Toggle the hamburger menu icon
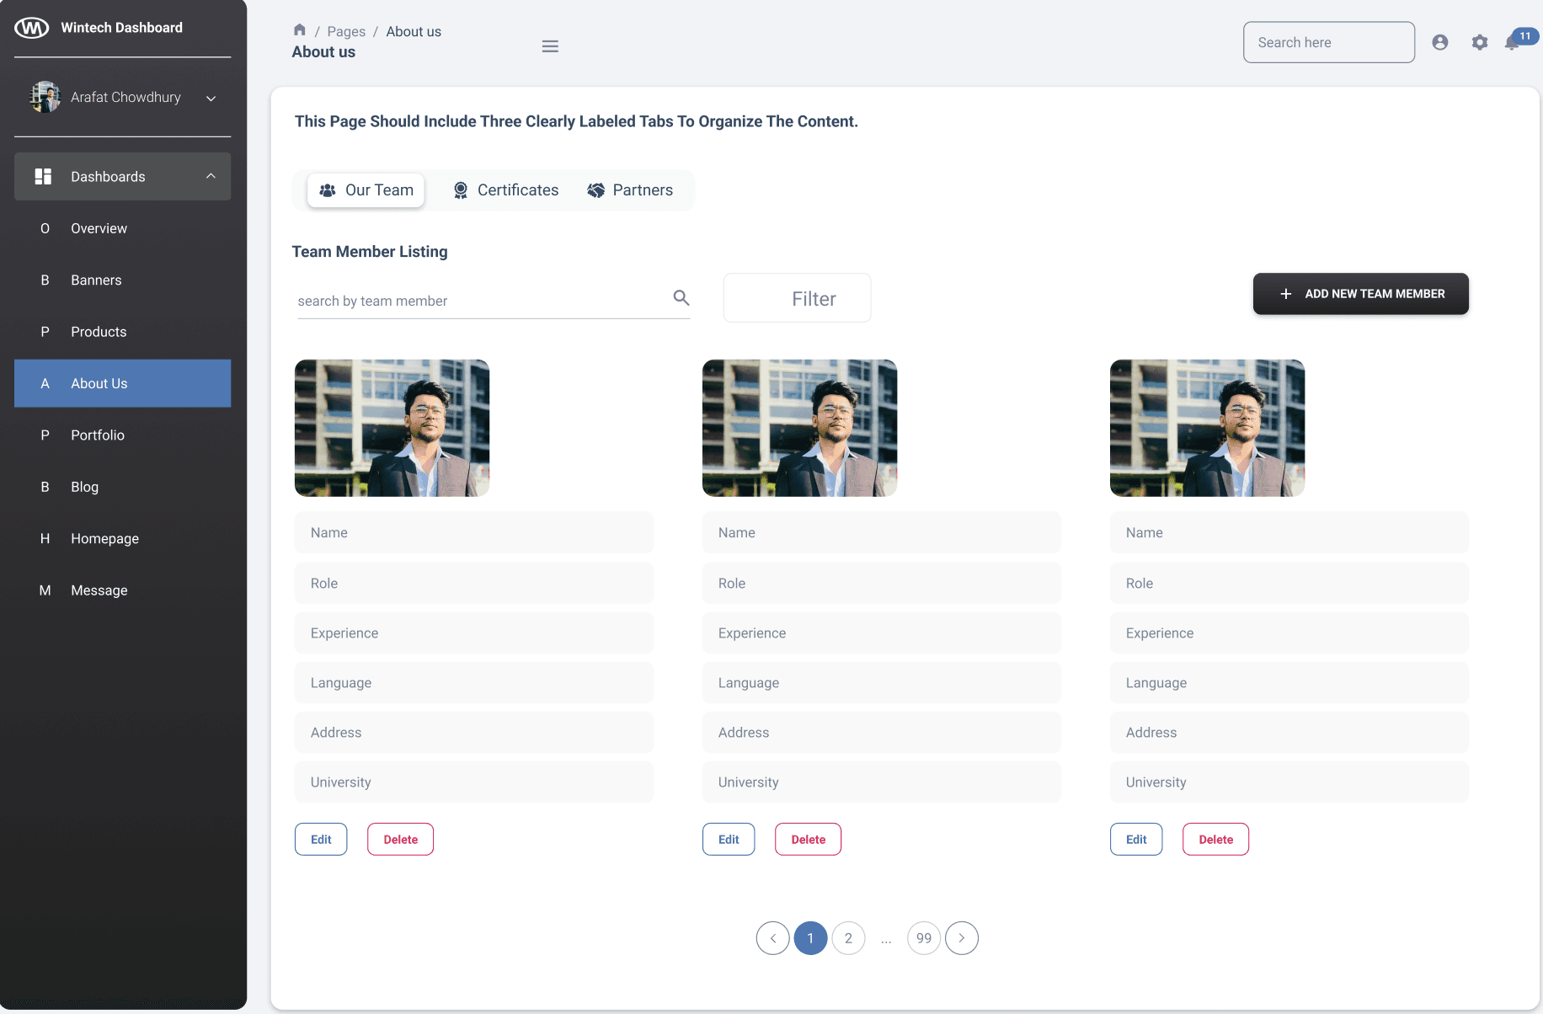Screen dimensions: 1543x1014 click(550, 46)
